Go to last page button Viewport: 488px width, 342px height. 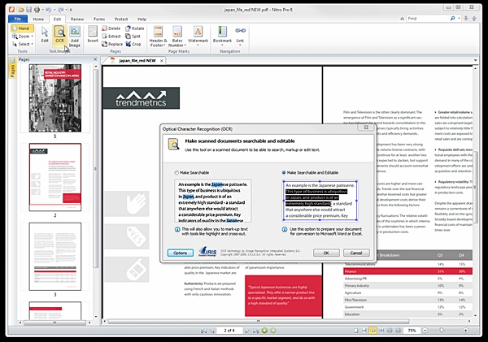coord(255,331)
